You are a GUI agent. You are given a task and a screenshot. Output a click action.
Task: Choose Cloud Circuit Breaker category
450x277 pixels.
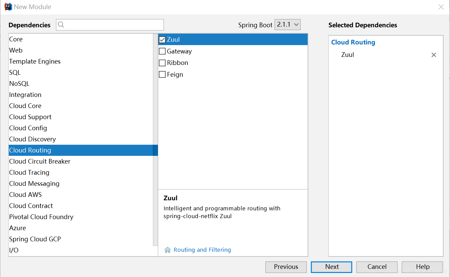(x=81, y=162)
